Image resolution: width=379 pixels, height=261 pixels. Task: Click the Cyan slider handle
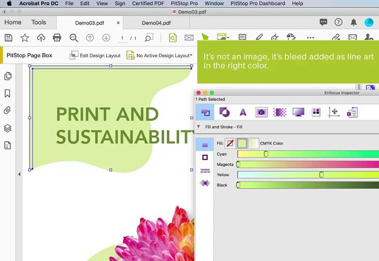point(266,154)
